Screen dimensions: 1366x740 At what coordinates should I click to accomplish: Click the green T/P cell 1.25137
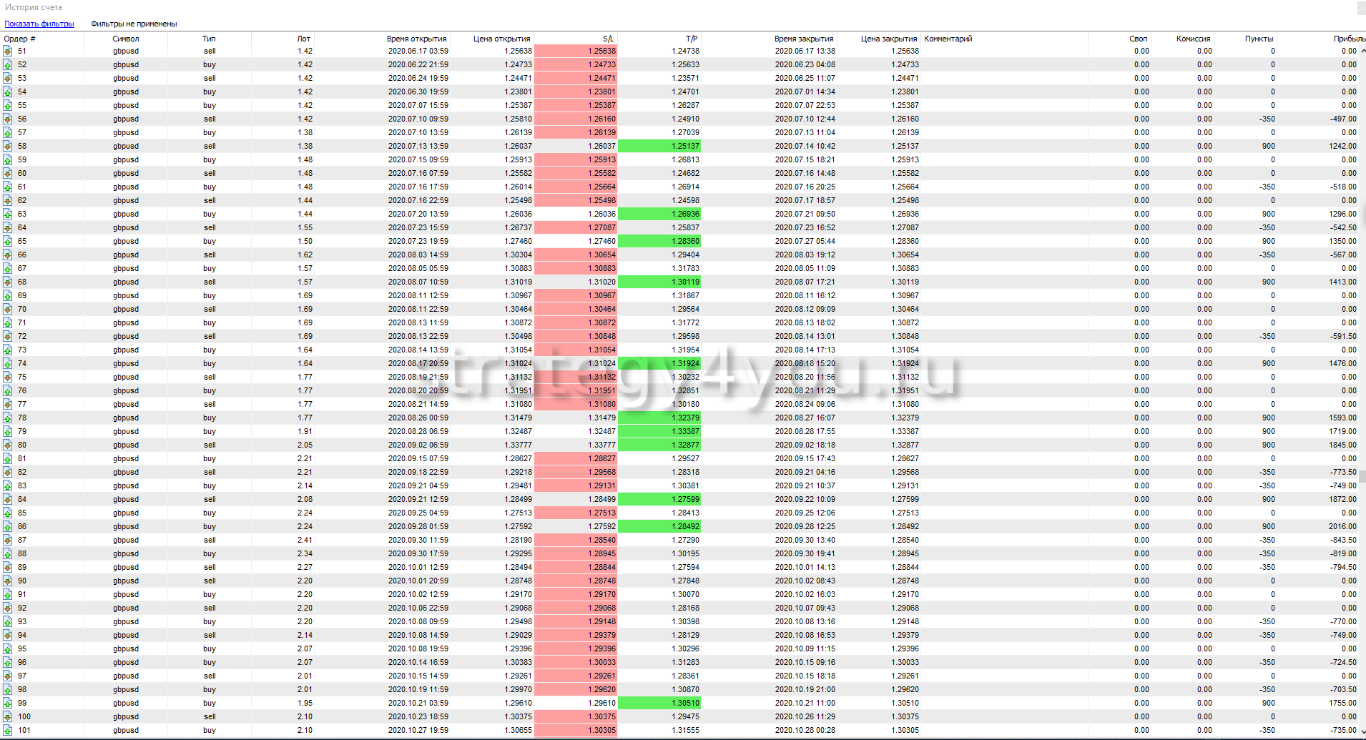pyautogui.click(x=659, y=147)
